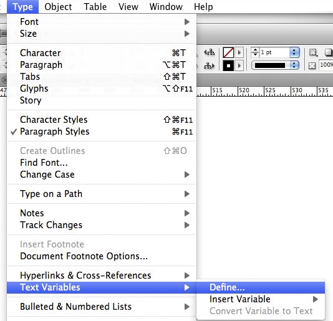The height and width of the screenshot is (321, 333).
Task: Click the black fill swatch icon
Action: [228, 65]
